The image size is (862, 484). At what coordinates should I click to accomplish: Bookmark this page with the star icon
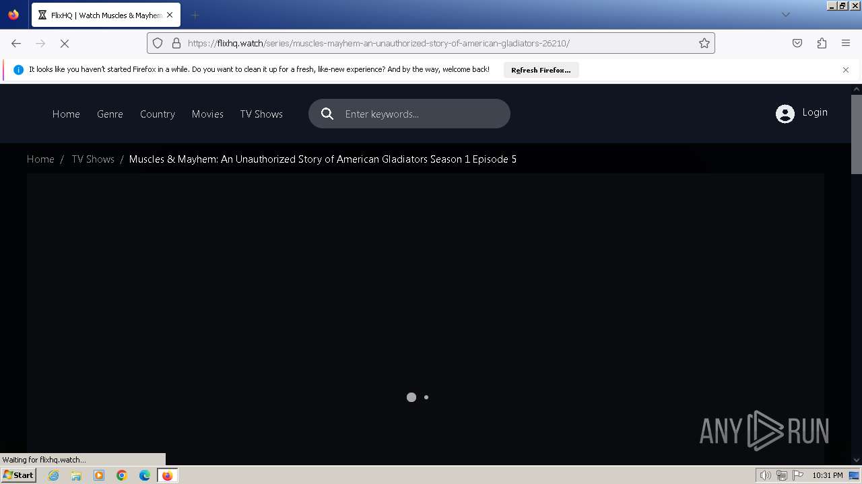point(704,43)
